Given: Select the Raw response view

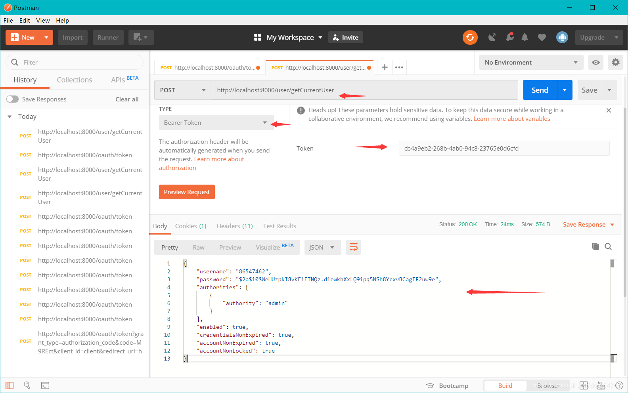Looking at the screenshot, I should [199, 247].
